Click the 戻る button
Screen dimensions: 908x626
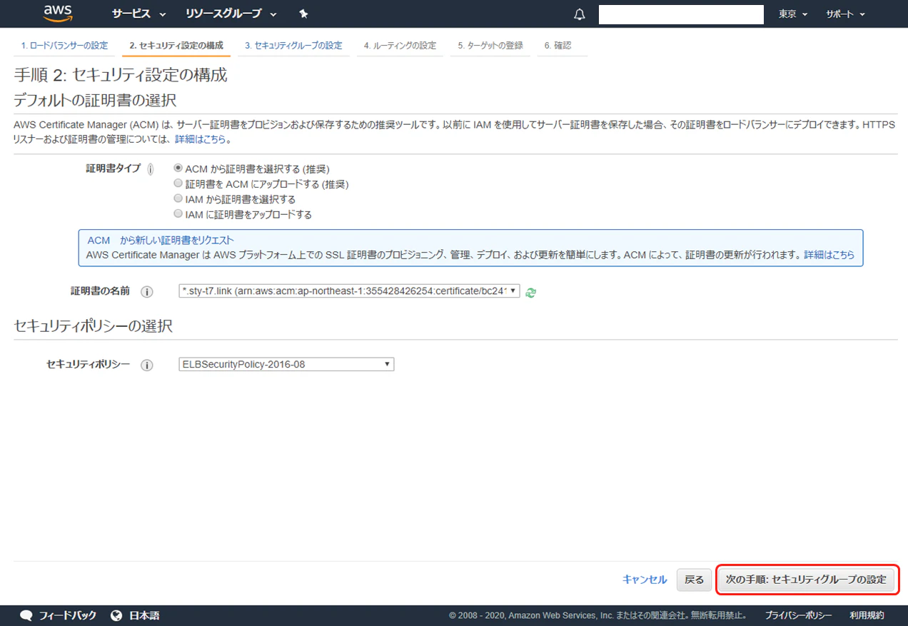click(x=694, y=580)
